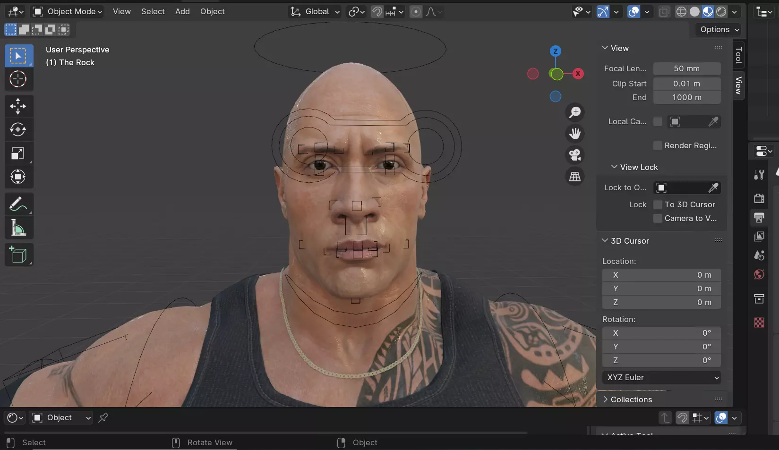This screenshot has height=450, width=779.
Task: Select the Annotate tool
Action: (x=19, y=204)
